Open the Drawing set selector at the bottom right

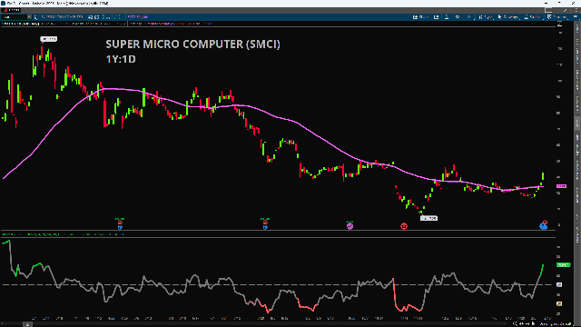pyautogui.click(x=556, y=323)
